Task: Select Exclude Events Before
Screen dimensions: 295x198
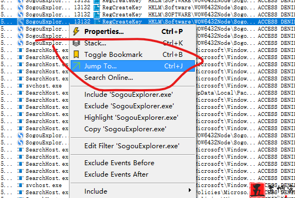Action: [132, 163]
